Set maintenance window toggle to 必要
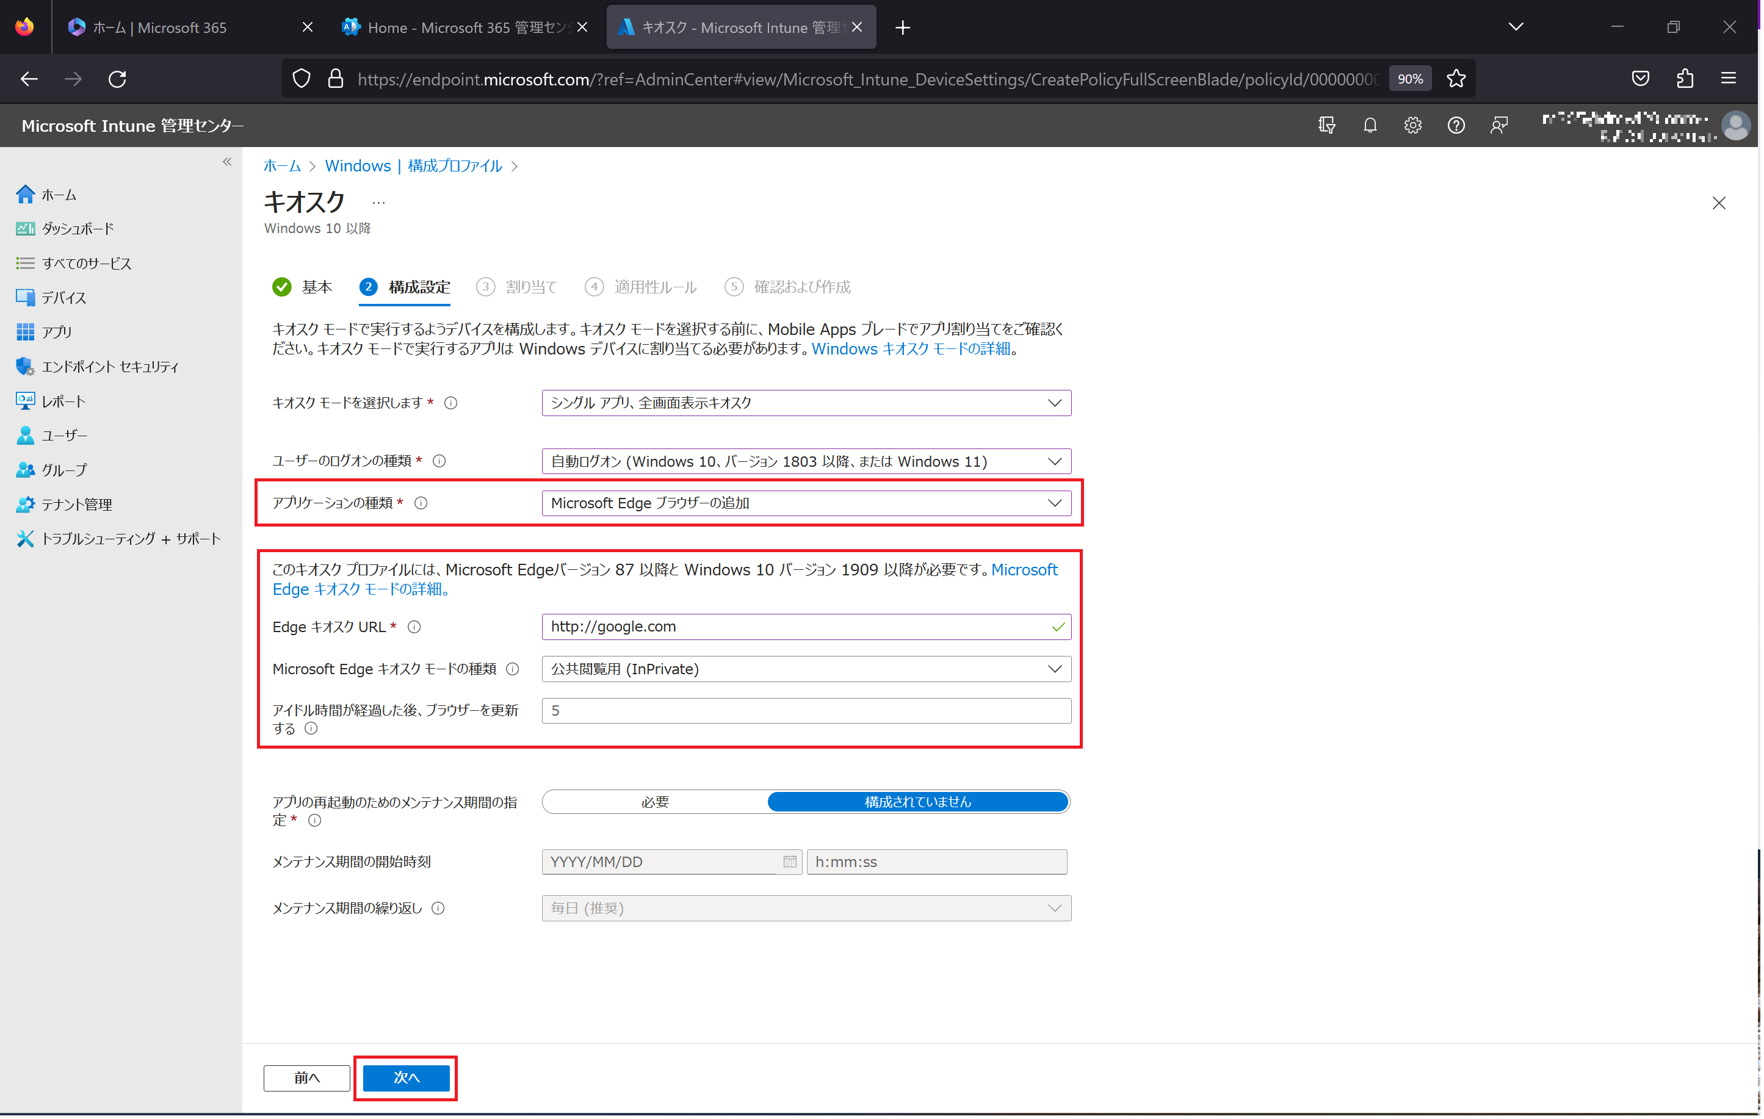1764x1119 pixels. (x=656, y=804)
